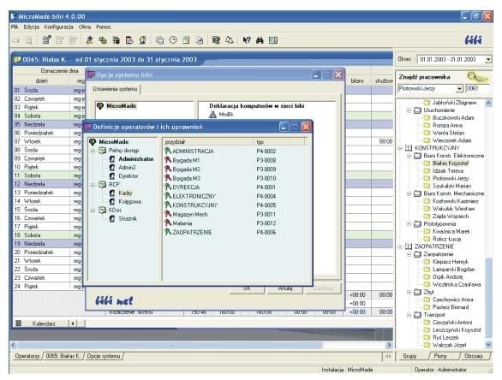Switch to the Piony tab in employee panel
This screenshot has height=380, width=502.
[x=440, y=356]
